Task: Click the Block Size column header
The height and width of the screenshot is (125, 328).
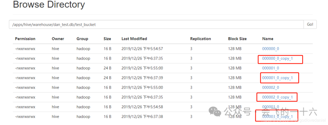Action: (237, 39)
